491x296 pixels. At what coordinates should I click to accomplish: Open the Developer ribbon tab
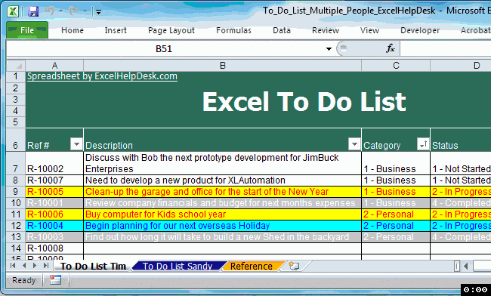(420, 30)
